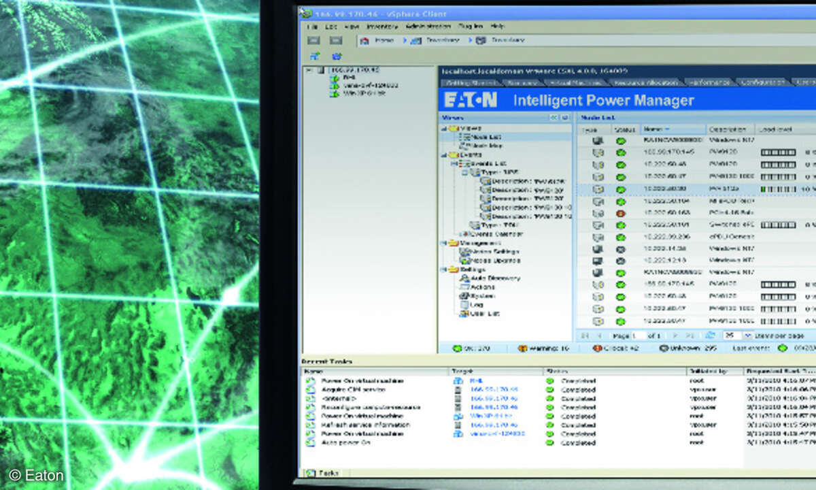
Task: Click the Critical counter in the status bar
Action: [x=616, y=348]
